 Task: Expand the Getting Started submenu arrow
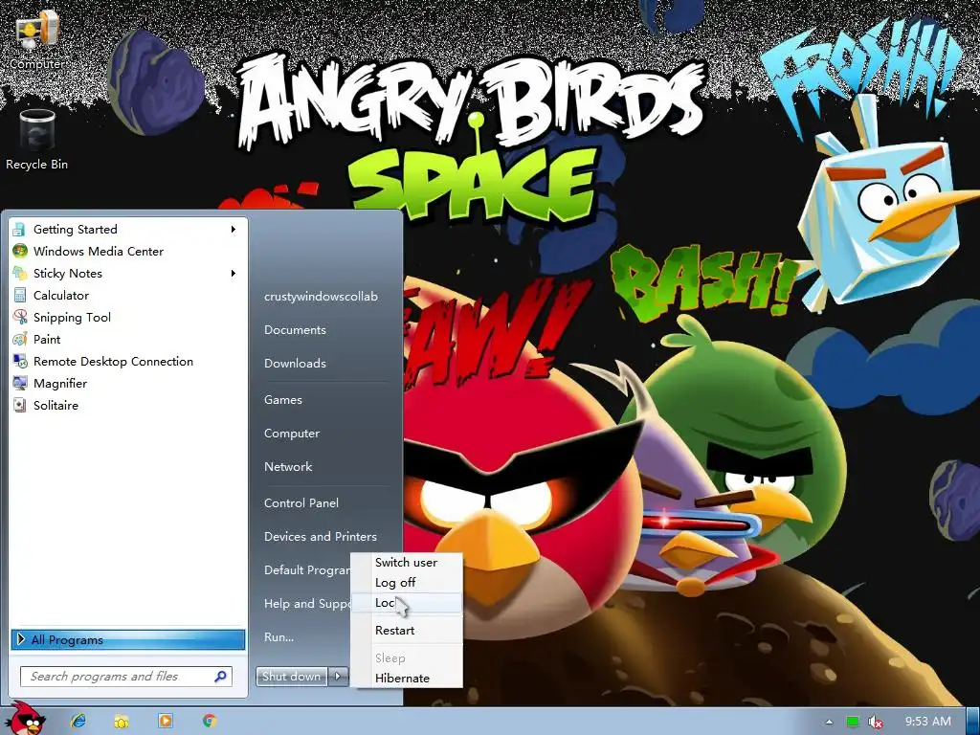tap(234, 230)
